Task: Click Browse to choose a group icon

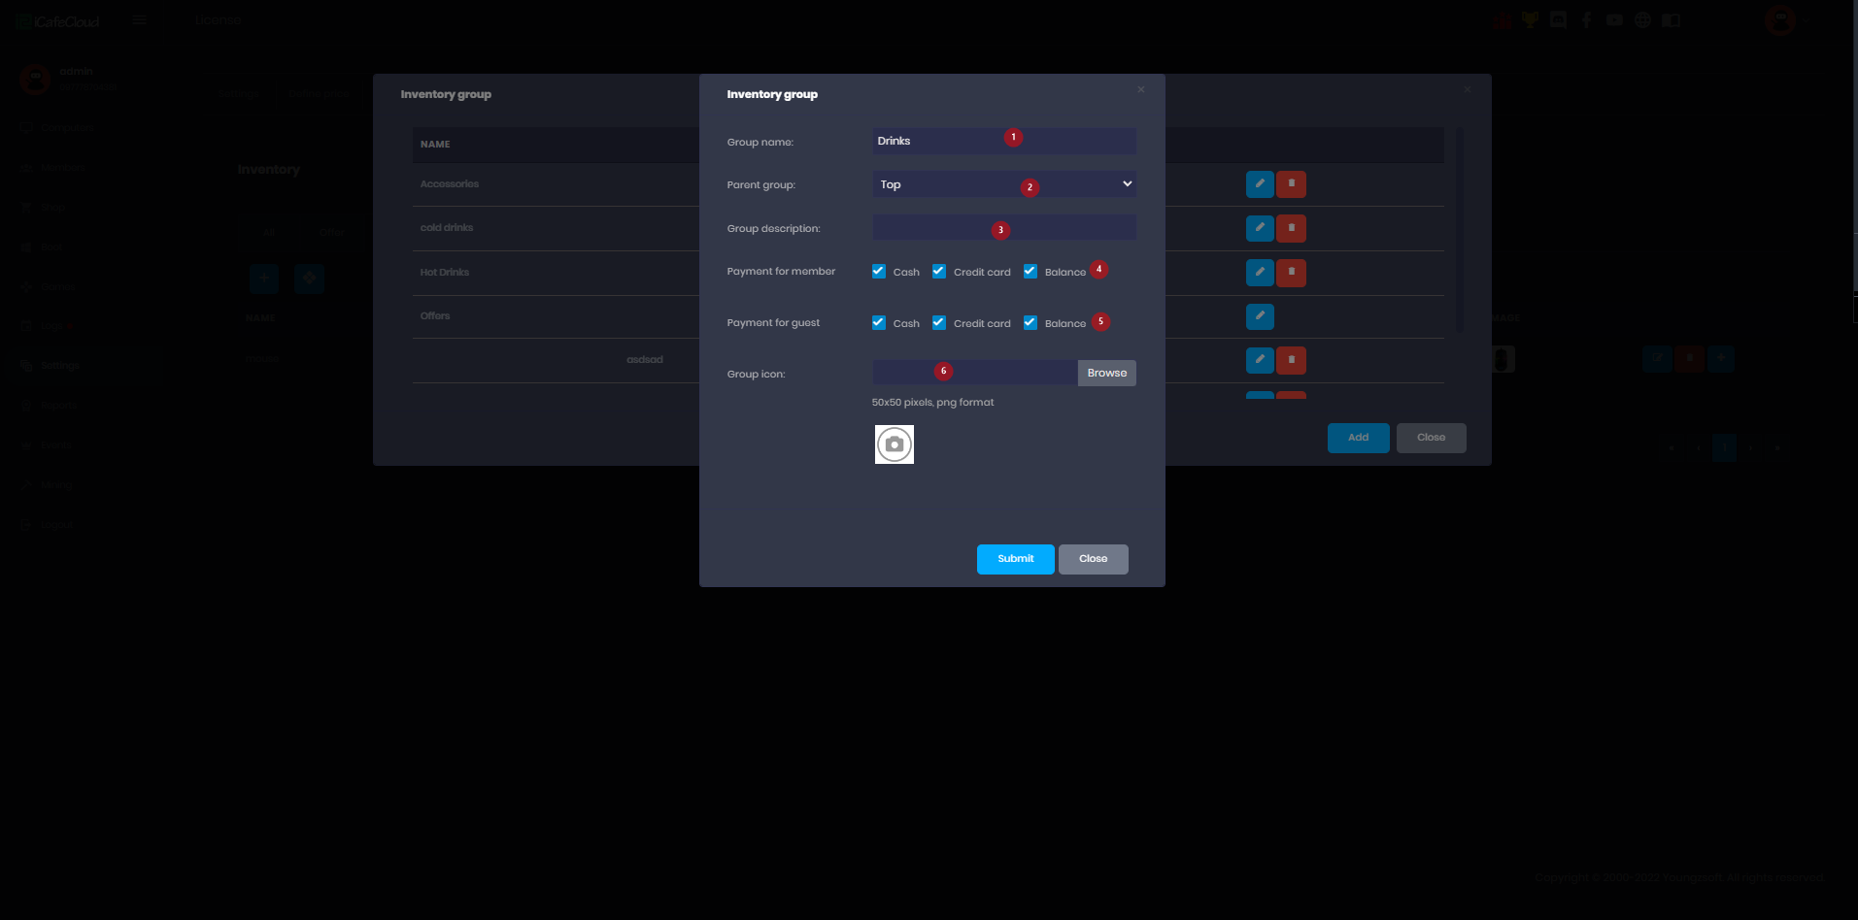Action: click(1106, 373)
